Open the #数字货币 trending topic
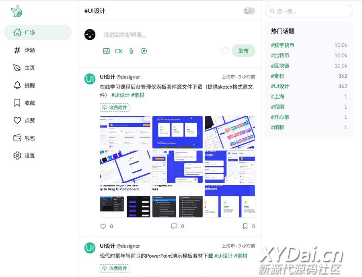Viewport: 362px width, 277px height. [283, 45]
